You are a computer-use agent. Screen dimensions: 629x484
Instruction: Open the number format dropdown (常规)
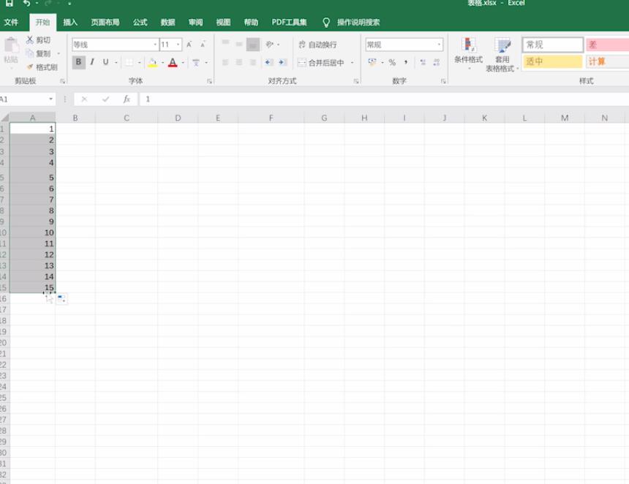pyautogui.click(x=440, y=45)
